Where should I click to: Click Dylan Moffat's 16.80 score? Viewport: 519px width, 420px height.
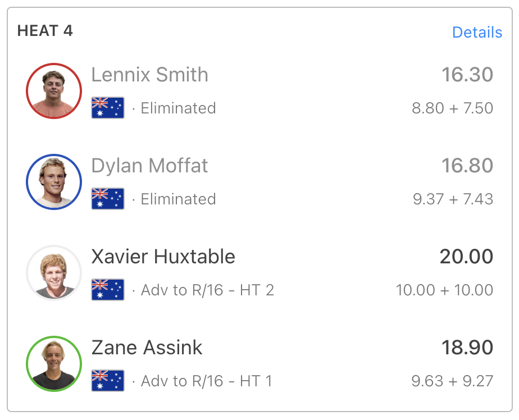pos(467,166)
